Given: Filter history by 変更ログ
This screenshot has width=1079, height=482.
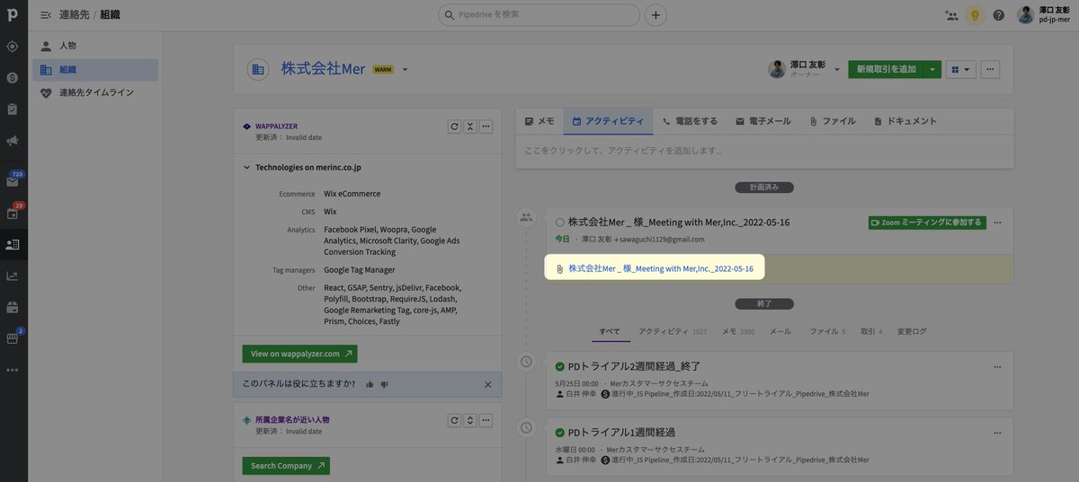Looking at the screenshot, I should pos(912,331).
